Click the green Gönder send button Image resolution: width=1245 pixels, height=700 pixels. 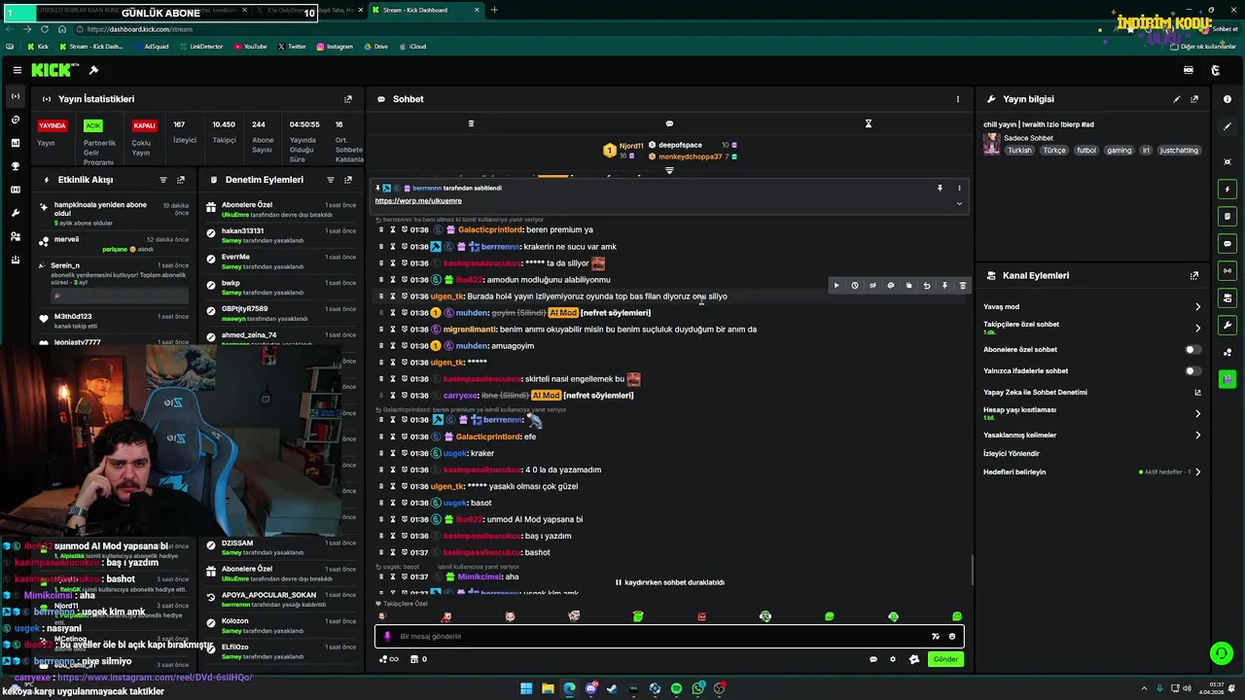946,659
